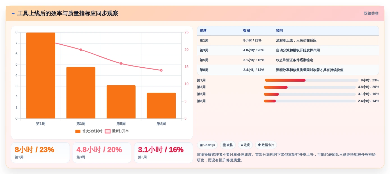
Task: Click the bar icon in 进度 tag
Action: point(242,145)
